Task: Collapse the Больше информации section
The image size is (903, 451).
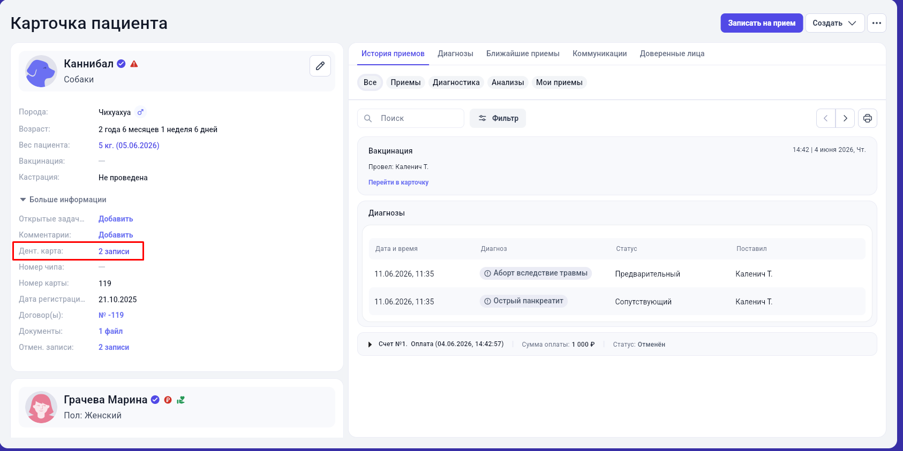Action: click(x=63, y=200)
